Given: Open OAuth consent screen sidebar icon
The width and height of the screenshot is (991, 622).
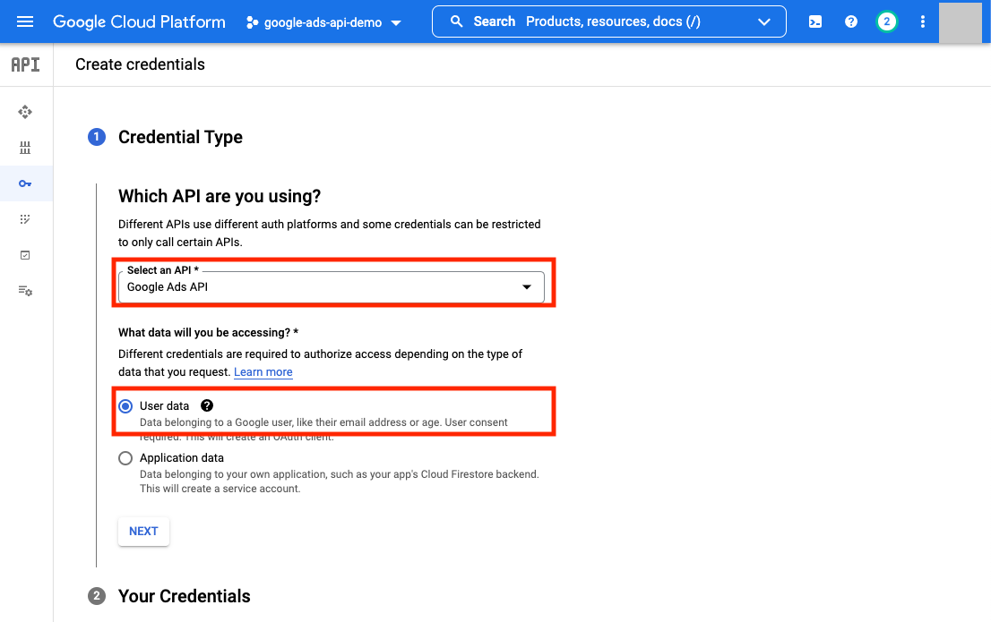Looking at the screenshot, I should click(25, 219).
